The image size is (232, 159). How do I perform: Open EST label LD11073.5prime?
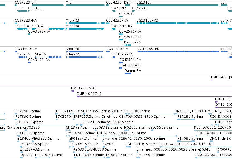point(30,122)
